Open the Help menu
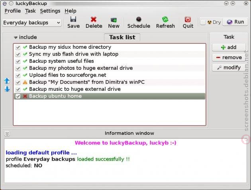 (71, 11)
